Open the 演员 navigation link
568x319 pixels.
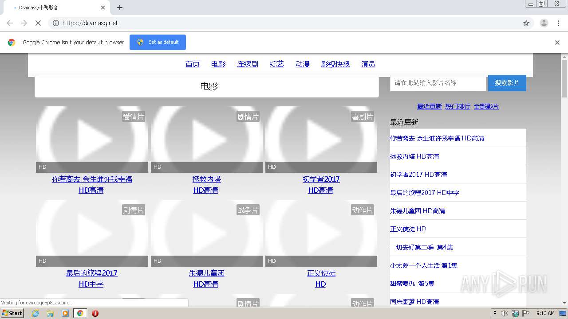368,64
